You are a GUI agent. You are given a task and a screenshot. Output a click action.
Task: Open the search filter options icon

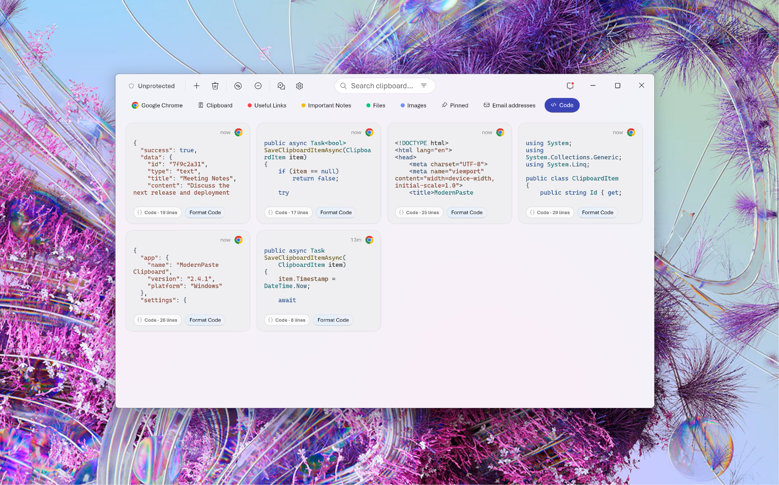point(424,86)
